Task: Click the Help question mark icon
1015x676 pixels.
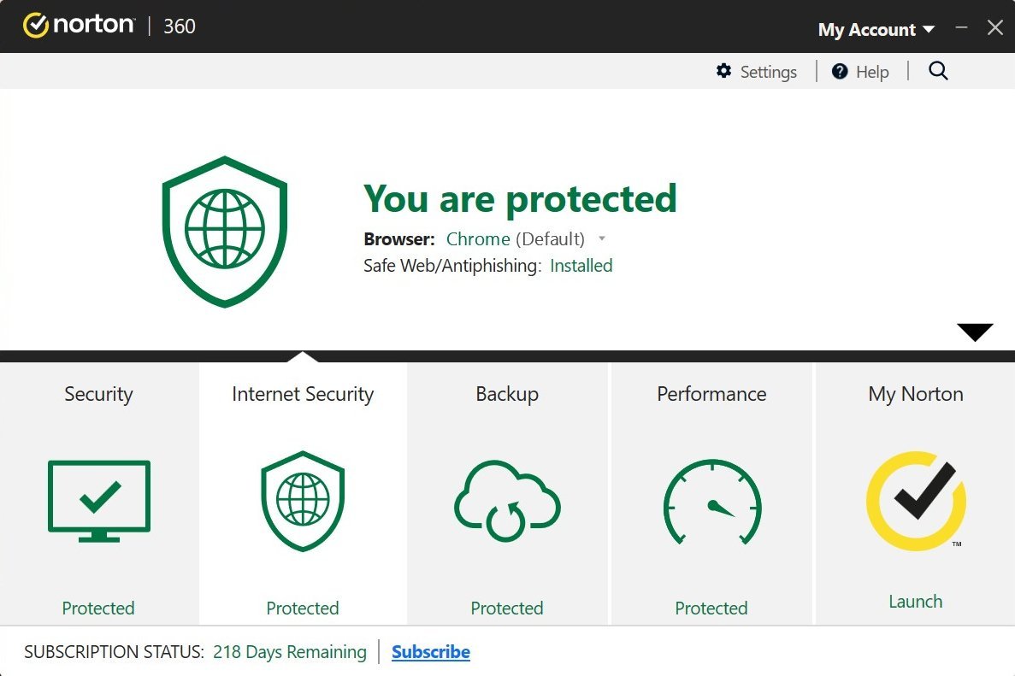Action: coord(839,71)
